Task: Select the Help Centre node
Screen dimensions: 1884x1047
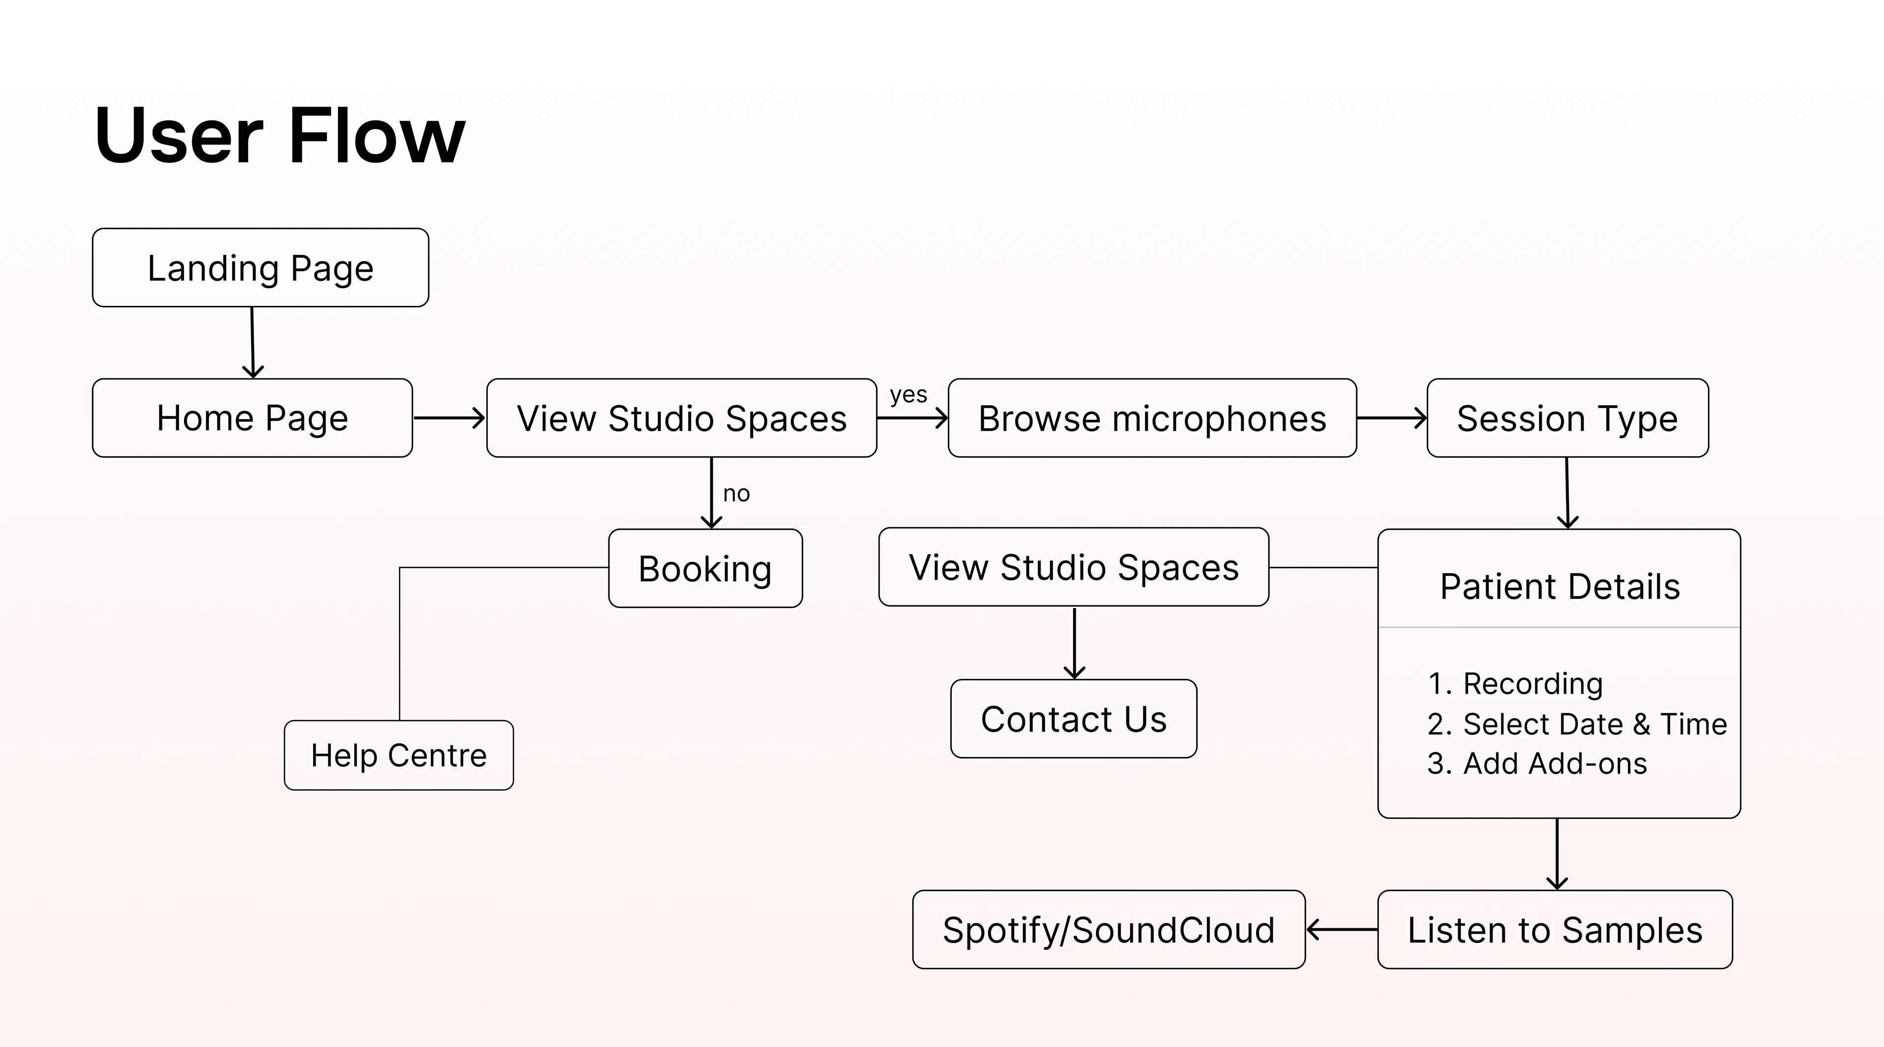Action: 398,755
